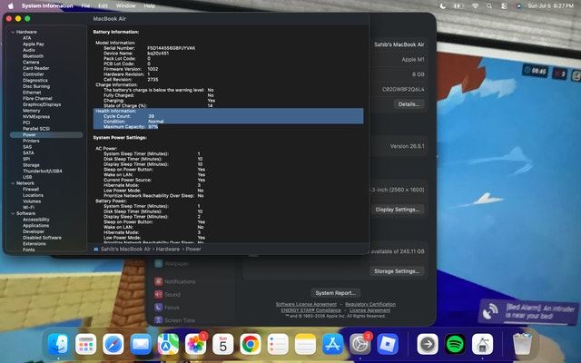Click the System Report button
581x363 pixels.
tap(335, 293)
